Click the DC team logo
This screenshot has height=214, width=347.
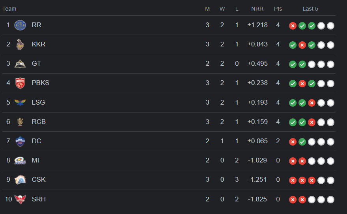(20, 141)
